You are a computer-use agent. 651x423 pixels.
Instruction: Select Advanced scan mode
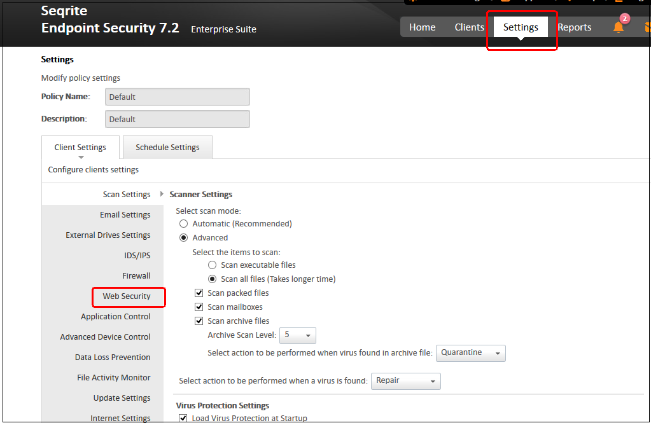[x=183, y=238]
